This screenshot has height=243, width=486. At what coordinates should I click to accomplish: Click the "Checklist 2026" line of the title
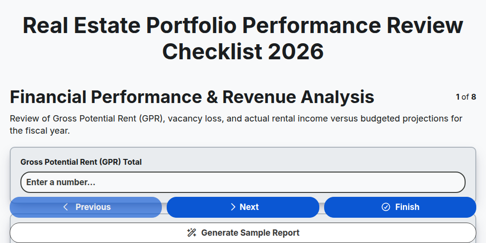pos(243,52)
